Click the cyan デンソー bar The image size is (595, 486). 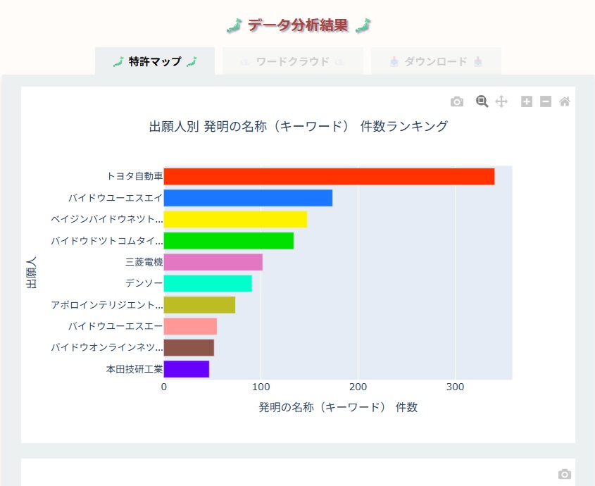pos(208,283)
